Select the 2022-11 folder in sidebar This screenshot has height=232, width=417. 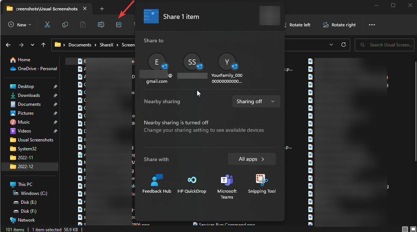pyautogui.click(x=25, y=158)
